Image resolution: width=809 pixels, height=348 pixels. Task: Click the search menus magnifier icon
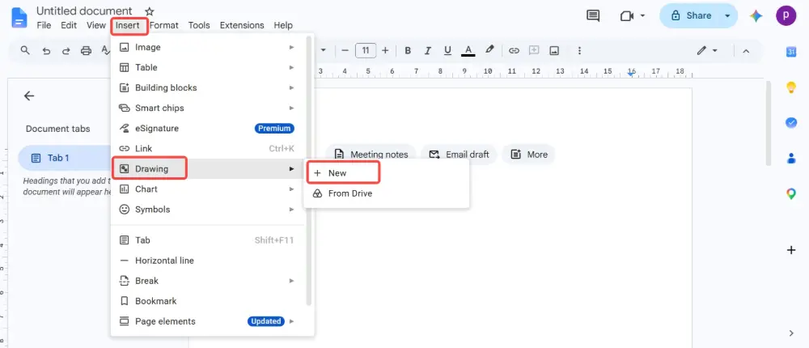click(x=25, y=51)
